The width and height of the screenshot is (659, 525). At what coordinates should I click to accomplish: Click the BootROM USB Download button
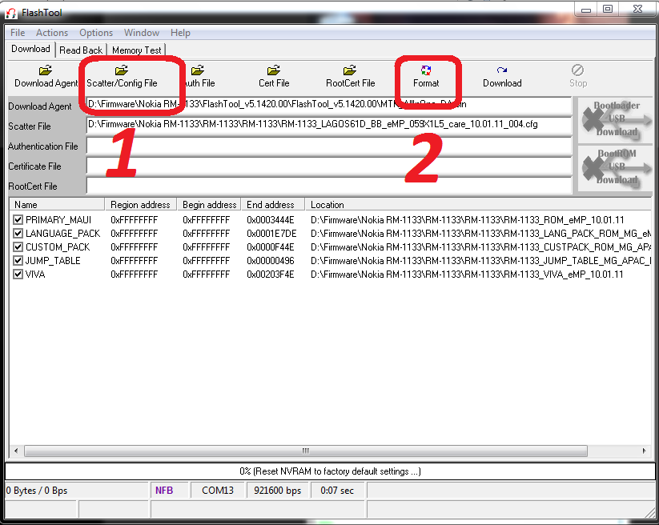pos(615,167)
